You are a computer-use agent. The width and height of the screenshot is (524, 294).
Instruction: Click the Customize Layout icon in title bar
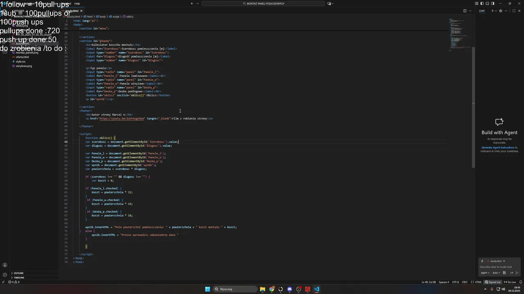pyautogui.click(x=477, y=3)
